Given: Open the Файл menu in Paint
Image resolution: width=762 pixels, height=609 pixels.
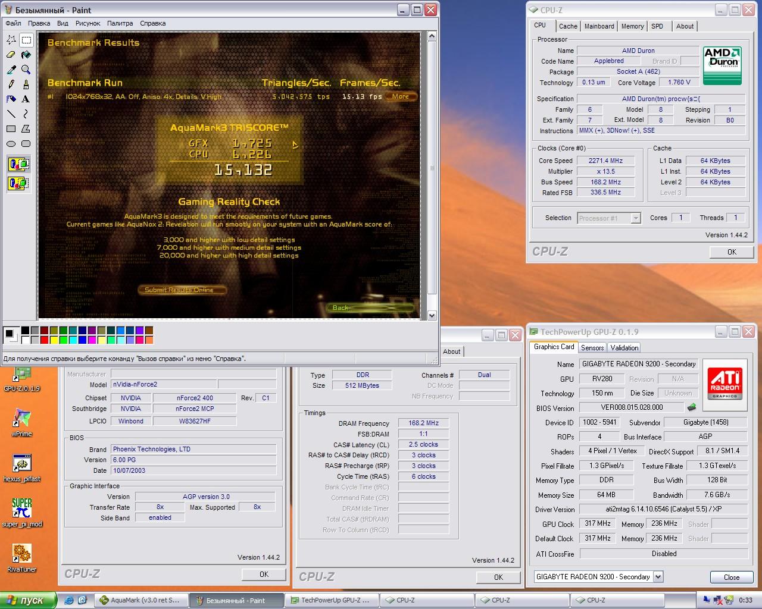Looking at the screenshot, I should (13, 23).
